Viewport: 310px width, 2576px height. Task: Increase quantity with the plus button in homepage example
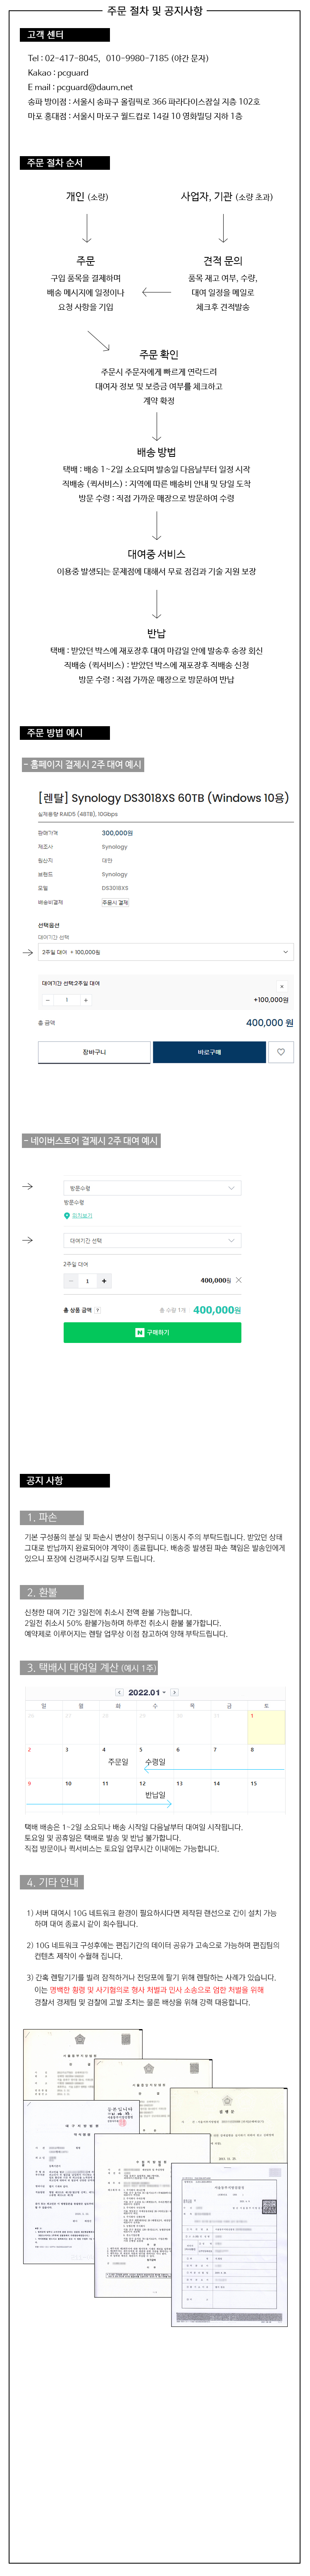tap(86, 1000)
